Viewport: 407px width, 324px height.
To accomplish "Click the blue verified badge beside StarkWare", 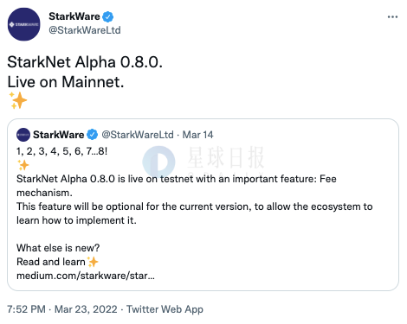I will 108,16.
